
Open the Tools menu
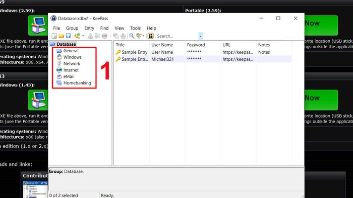pos(135,28)
